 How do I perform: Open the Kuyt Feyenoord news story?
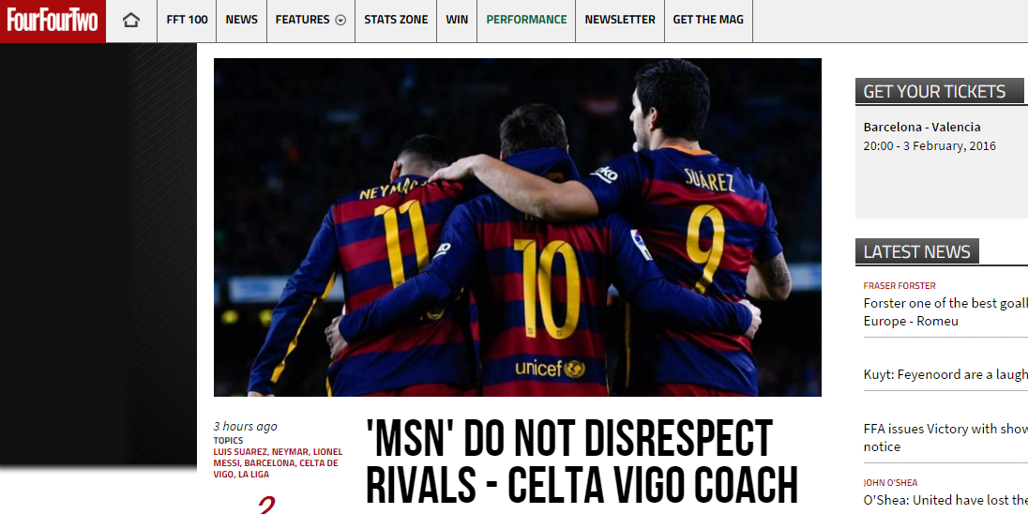click(945, 374)
